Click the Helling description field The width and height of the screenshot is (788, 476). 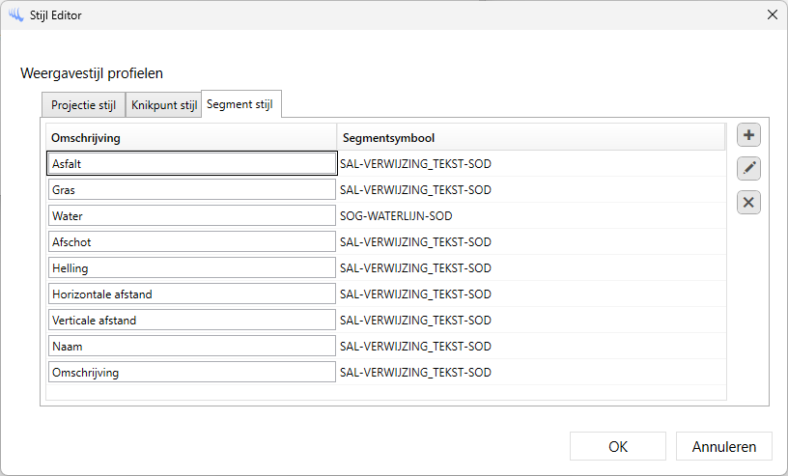[x=191, y=268]
